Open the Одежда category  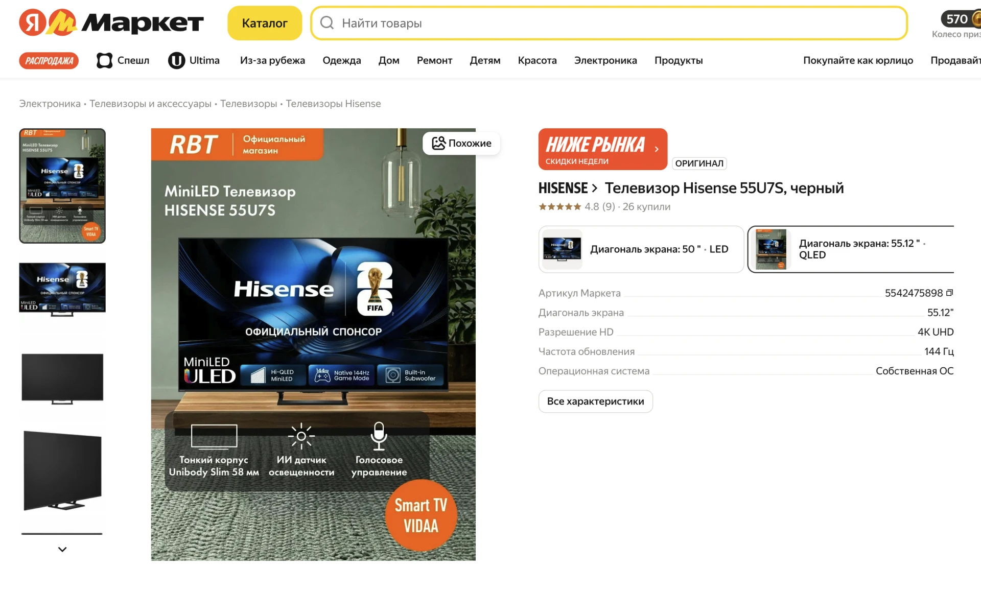coord(342,60)
